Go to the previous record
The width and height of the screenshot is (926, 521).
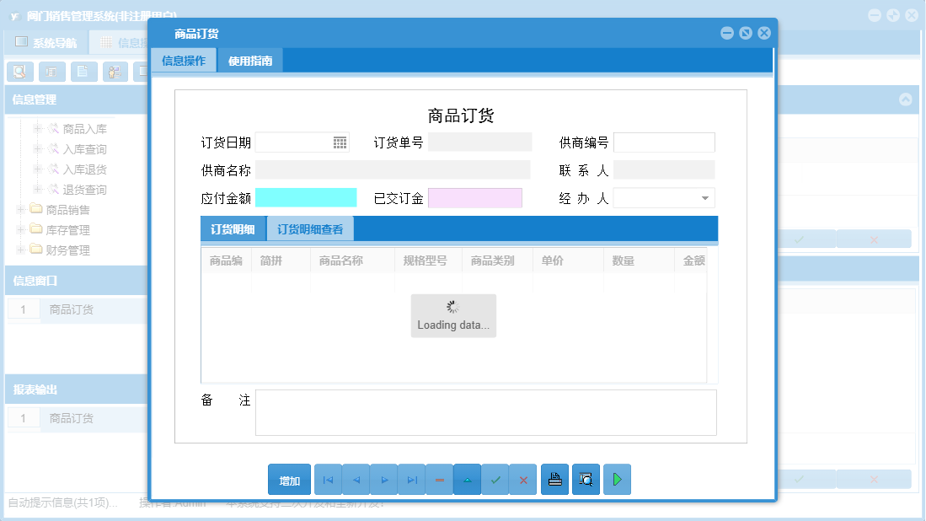click(355, 479)
